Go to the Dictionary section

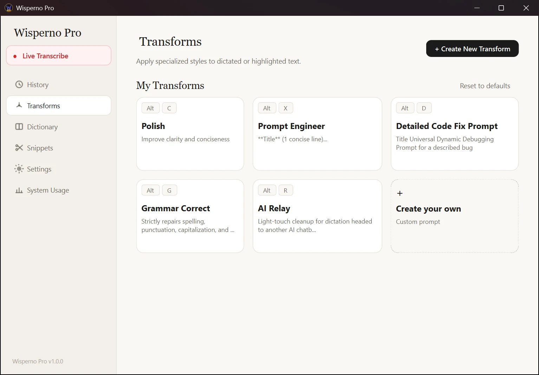[59, 127]
